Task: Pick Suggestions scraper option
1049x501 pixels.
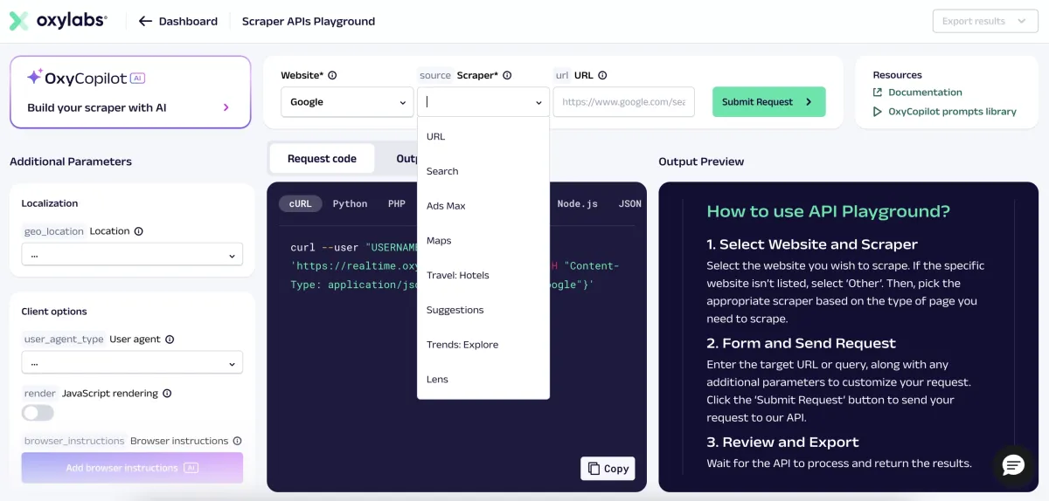Action: (483, 310)
